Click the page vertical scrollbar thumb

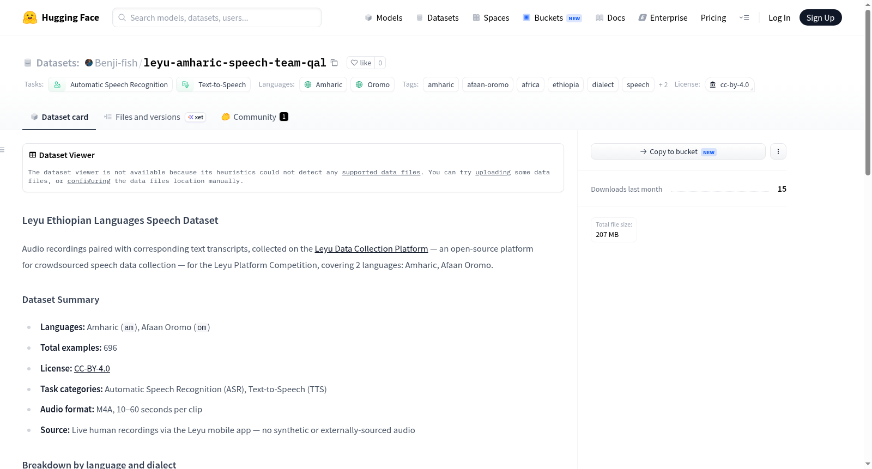868,93
